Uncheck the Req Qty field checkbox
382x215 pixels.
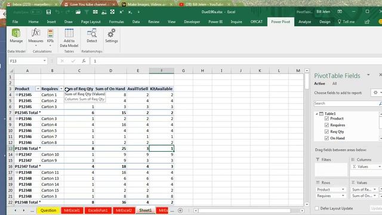click(x=326, y=131)
